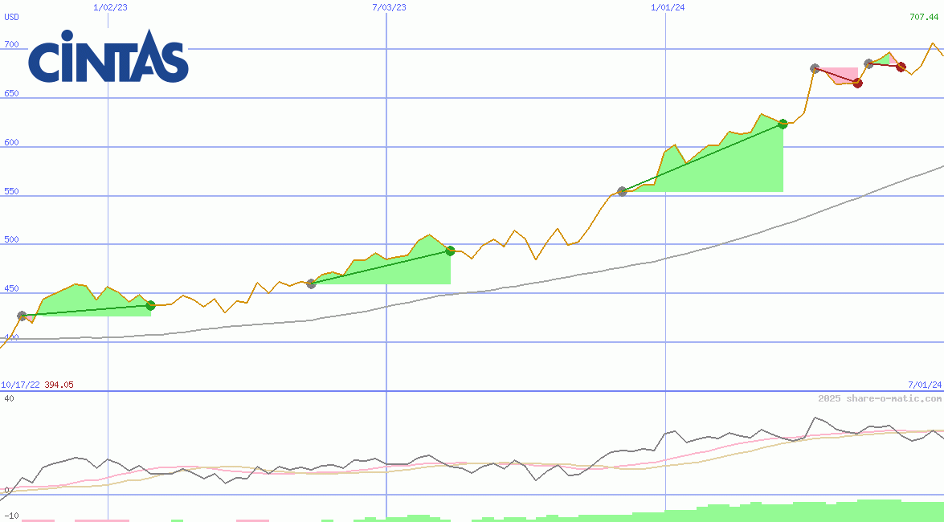Click the 7/03/23 date label
944x522 pixels.
pos(389,7)
